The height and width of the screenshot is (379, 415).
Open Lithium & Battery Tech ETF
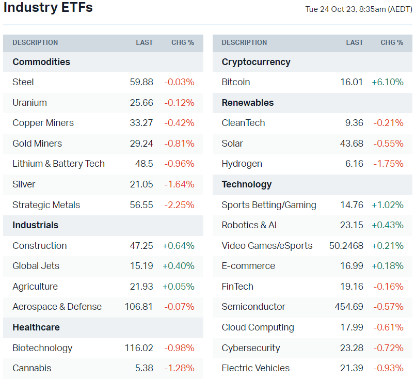58,164
